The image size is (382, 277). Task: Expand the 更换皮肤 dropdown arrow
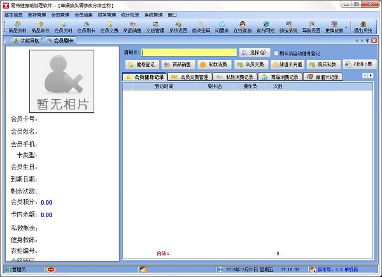(x=346, y=27)
